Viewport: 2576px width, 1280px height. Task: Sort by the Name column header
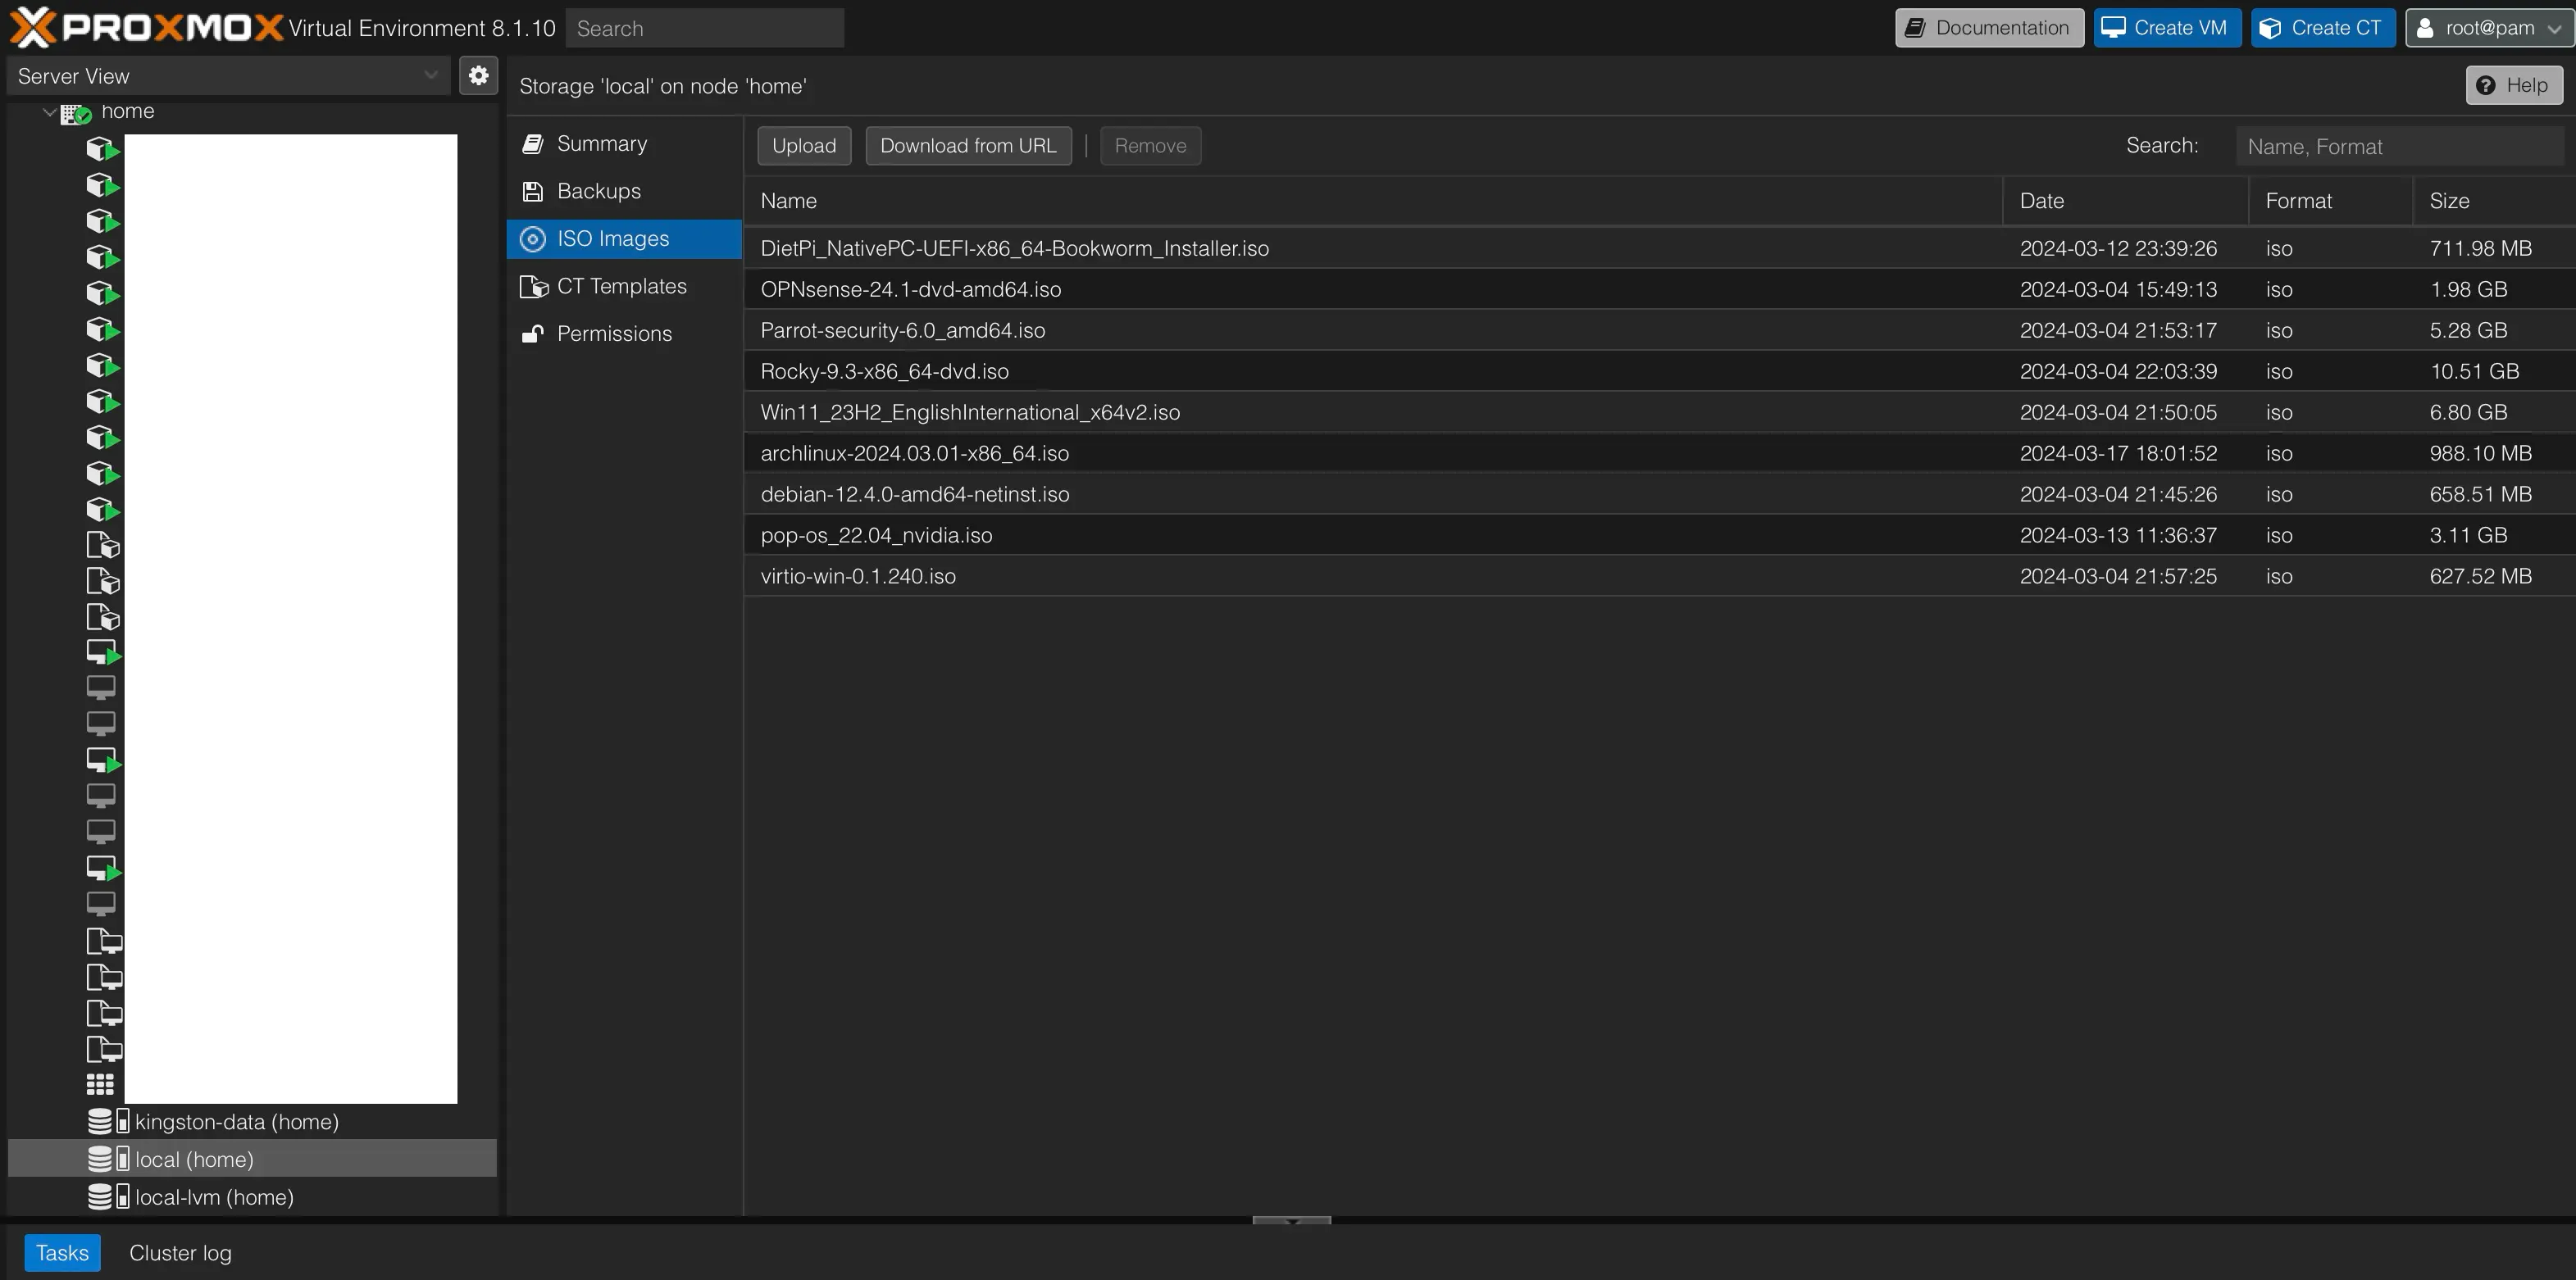1373,201
